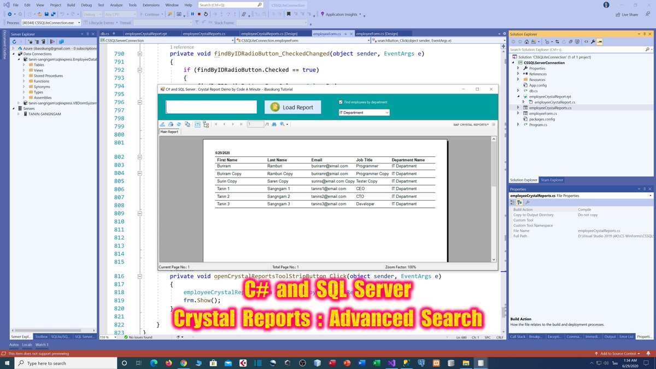Click View Code icon in Solution Explorer toolbar
This screenshot has height=369, width=656.
click(586, 41)
